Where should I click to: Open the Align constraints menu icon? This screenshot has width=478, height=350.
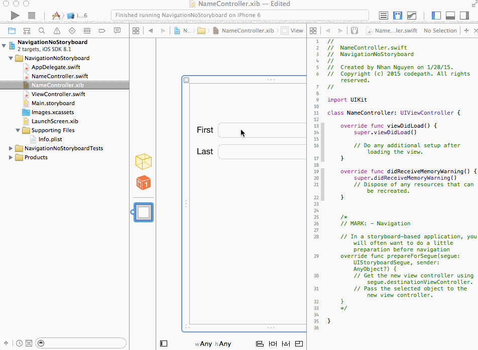pyautogui.click(x=260, y=343)
